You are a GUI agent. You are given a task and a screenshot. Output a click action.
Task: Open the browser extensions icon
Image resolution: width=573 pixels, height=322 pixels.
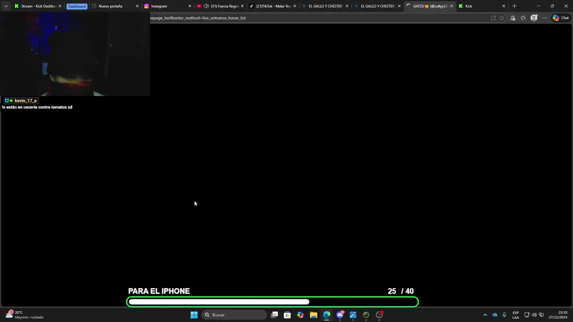click(513, 18)
